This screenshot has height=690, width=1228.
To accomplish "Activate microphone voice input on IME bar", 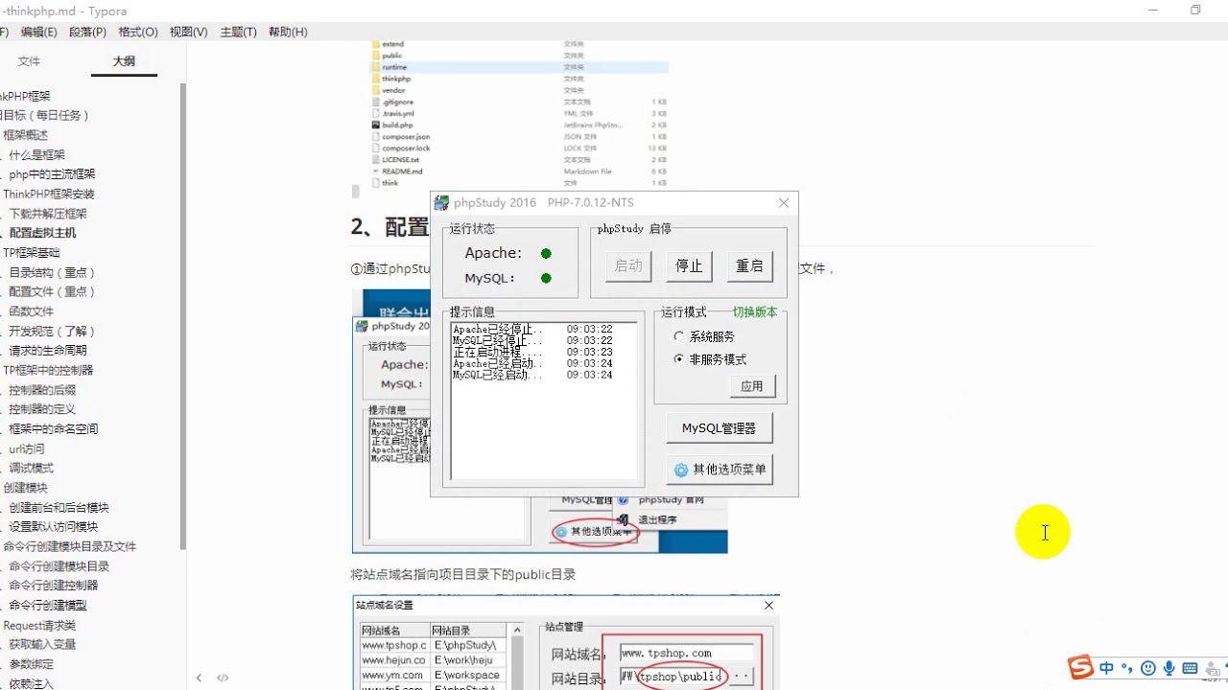I will click(x=1169, y=668).
